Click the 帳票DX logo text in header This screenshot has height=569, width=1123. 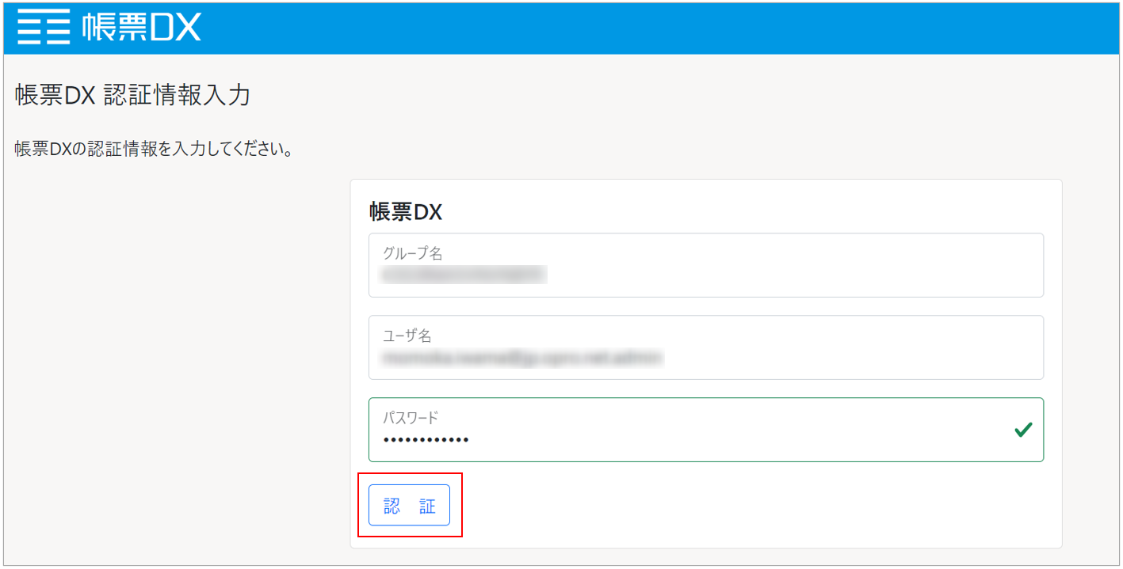point(141,28)
